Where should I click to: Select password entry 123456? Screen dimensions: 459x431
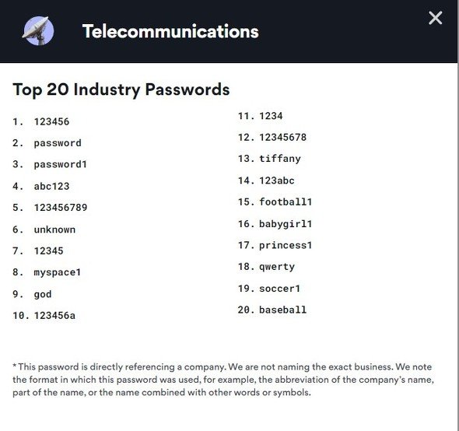point(51,121)
